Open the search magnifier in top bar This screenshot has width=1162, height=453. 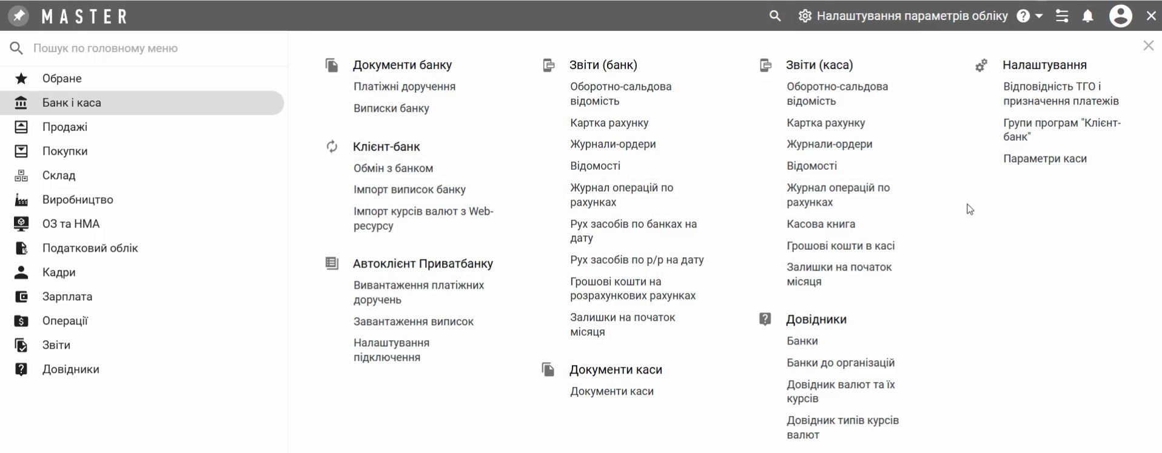point(774,16)
